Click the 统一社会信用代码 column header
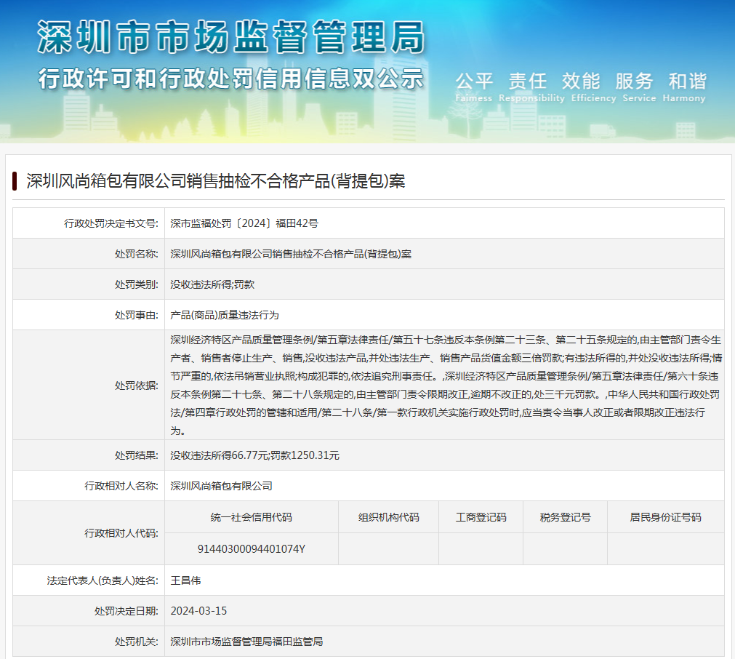Image resolution: width=735 pixels, height=659 pixels. tap(252, 517)
